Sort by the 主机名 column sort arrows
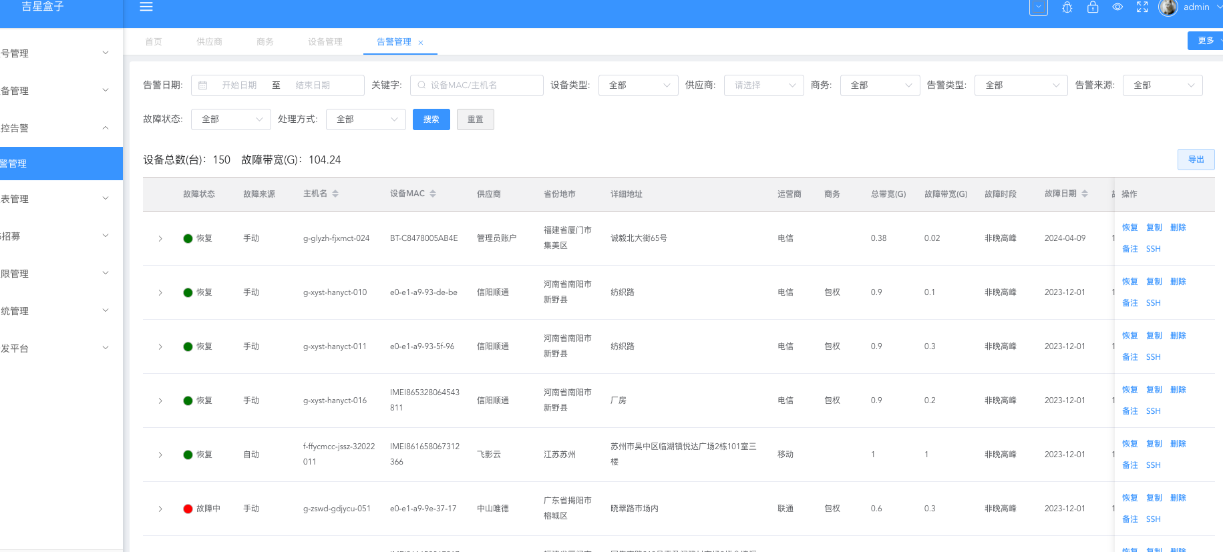1223x552 pixels. [x=335, y=194]
